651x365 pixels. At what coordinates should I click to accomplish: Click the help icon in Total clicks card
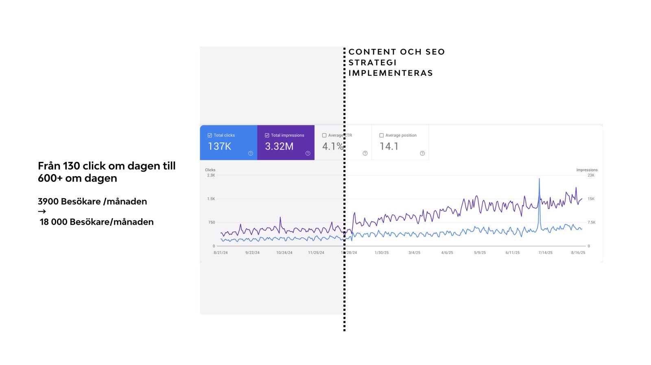(x=251, y=153)
